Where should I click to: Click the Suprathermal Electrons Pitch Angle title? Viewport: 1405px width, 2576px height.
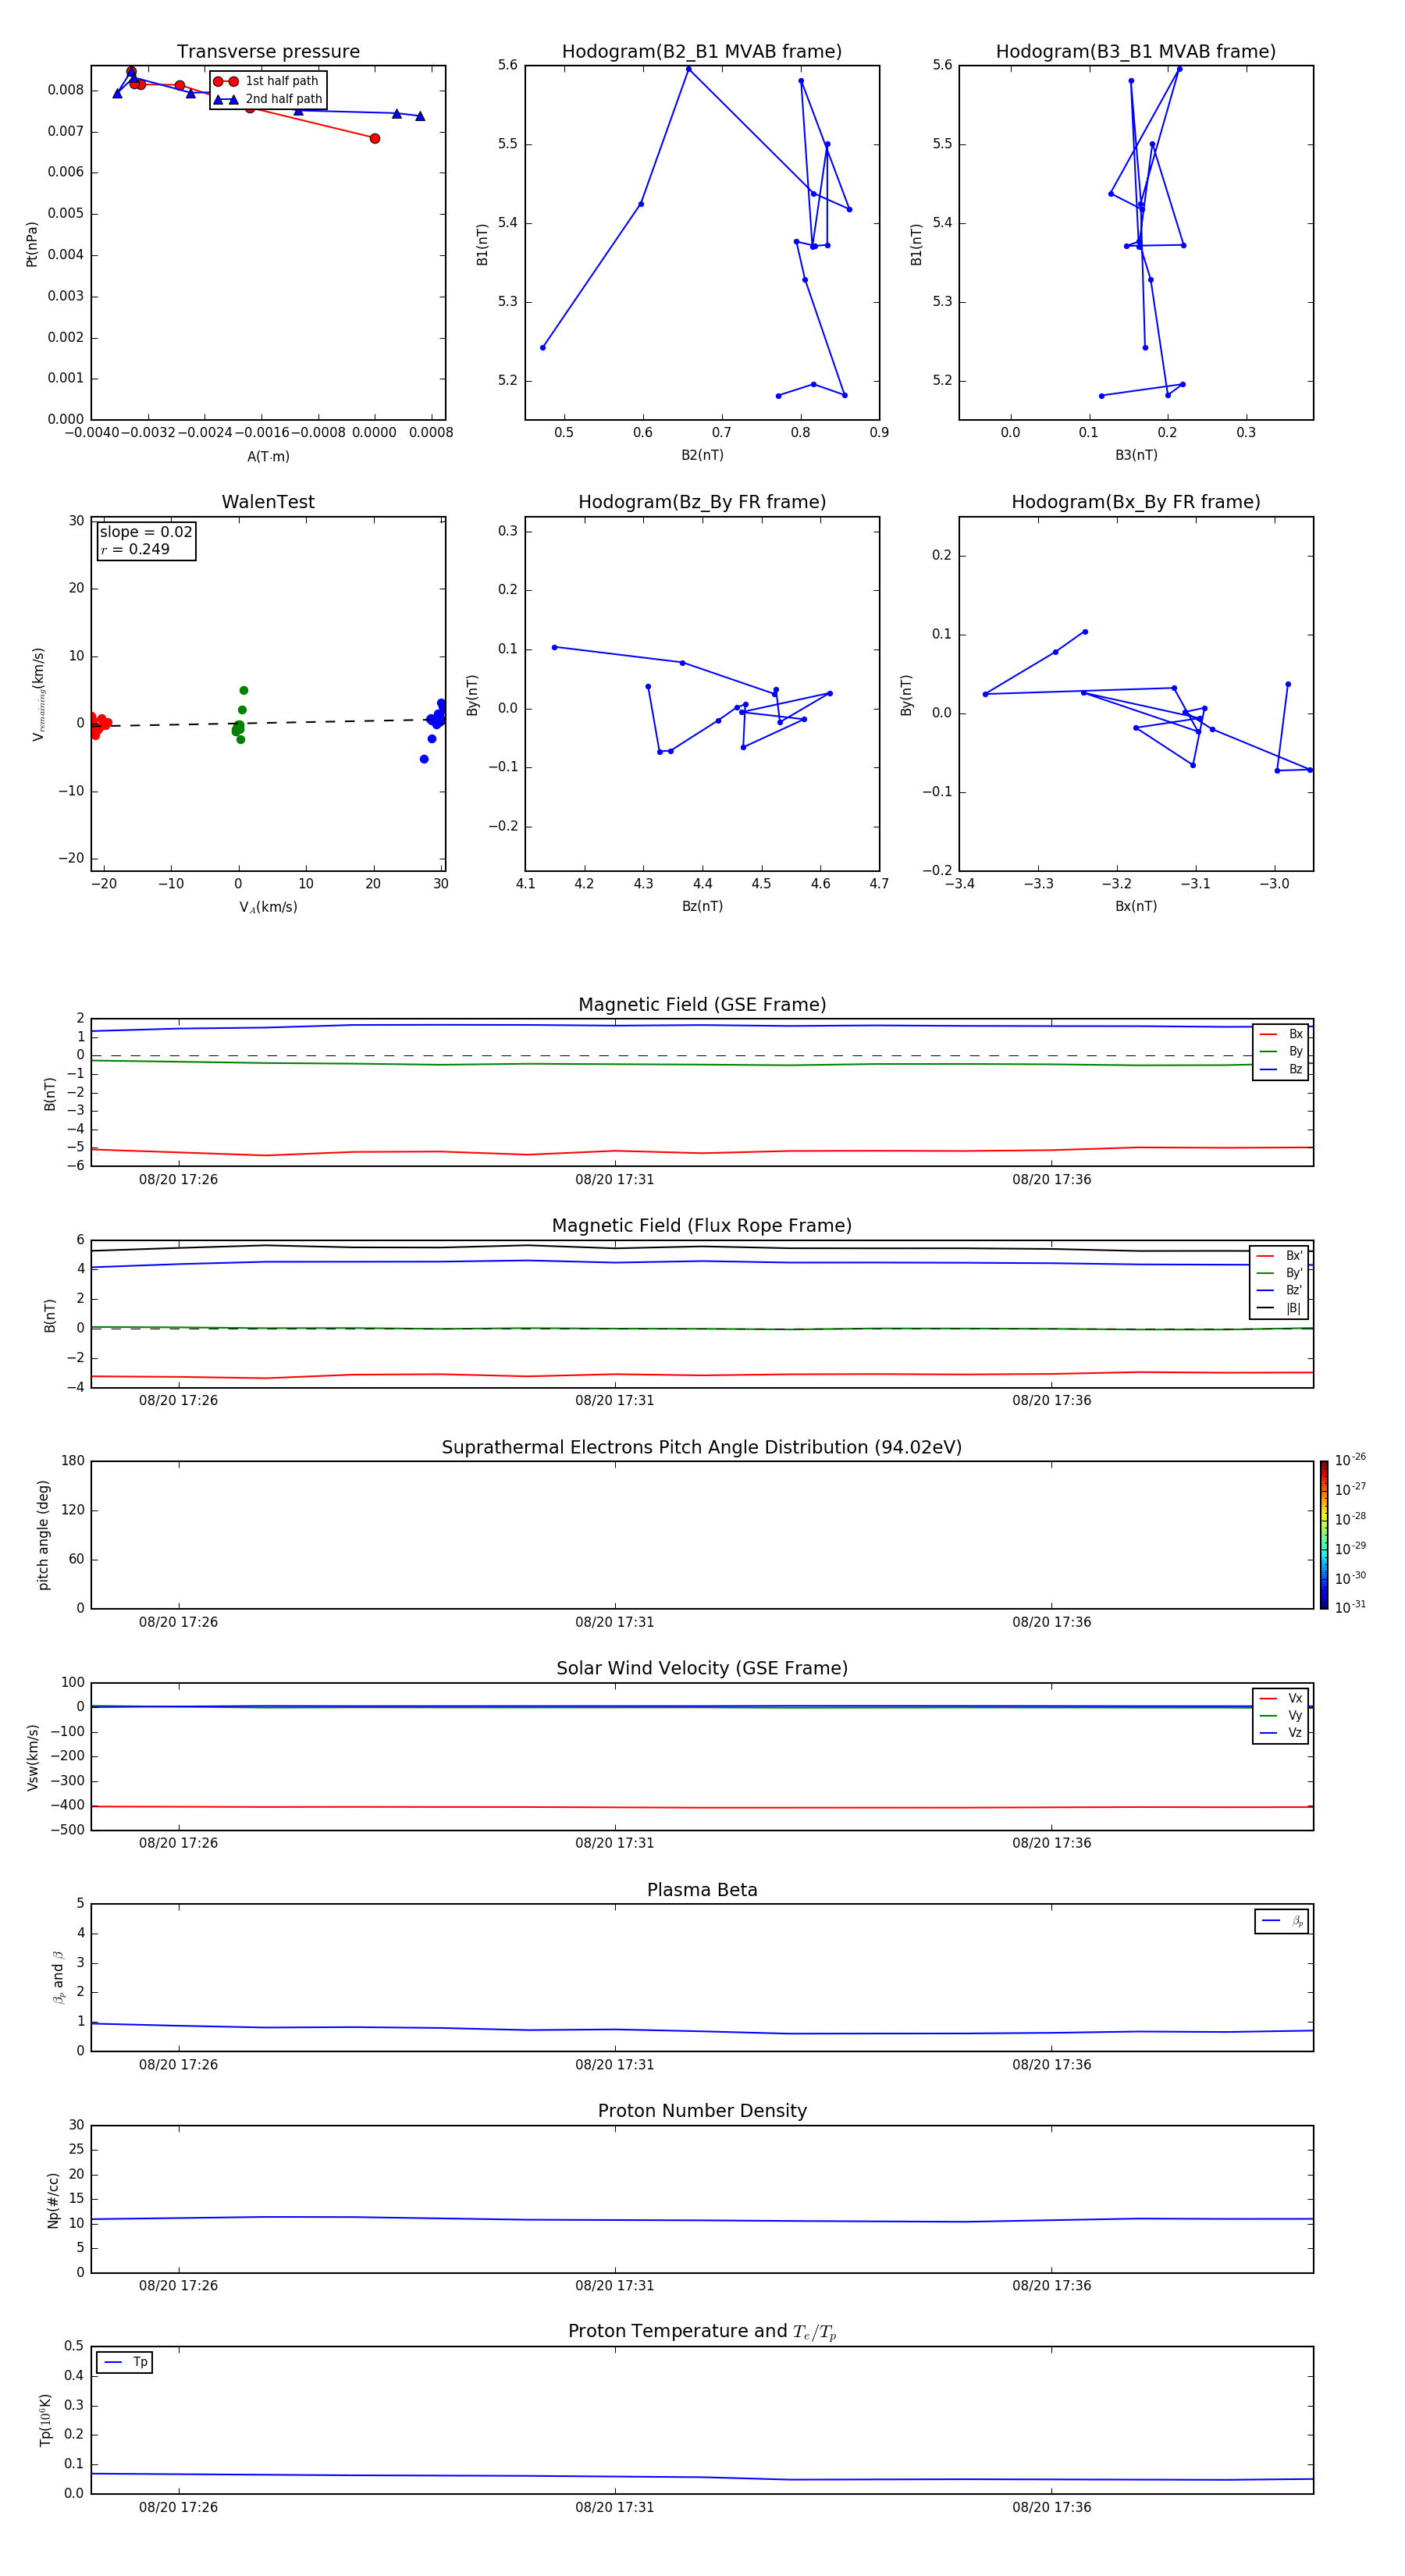coord(702,1448)
